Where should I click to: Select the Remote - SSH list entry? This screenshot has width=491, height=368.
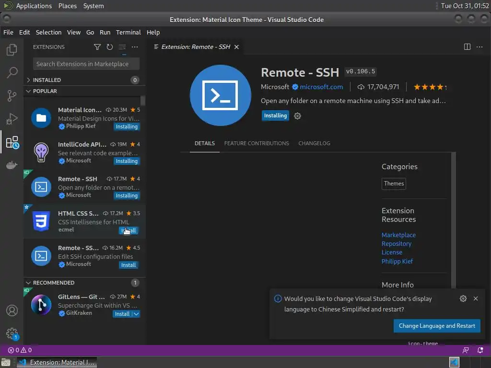coord(84,187)
